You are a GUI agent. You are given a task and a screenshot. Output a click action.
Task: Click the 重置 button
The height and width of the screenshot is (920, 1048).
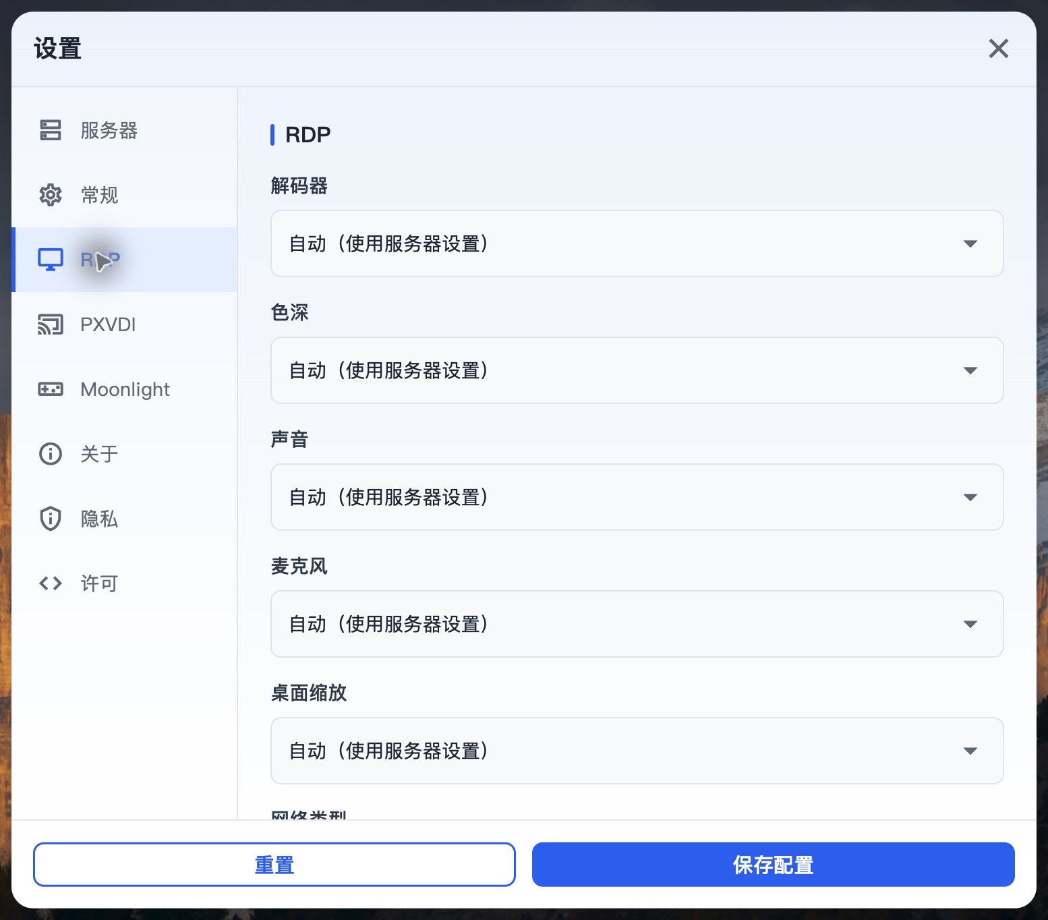coord(274,865)
